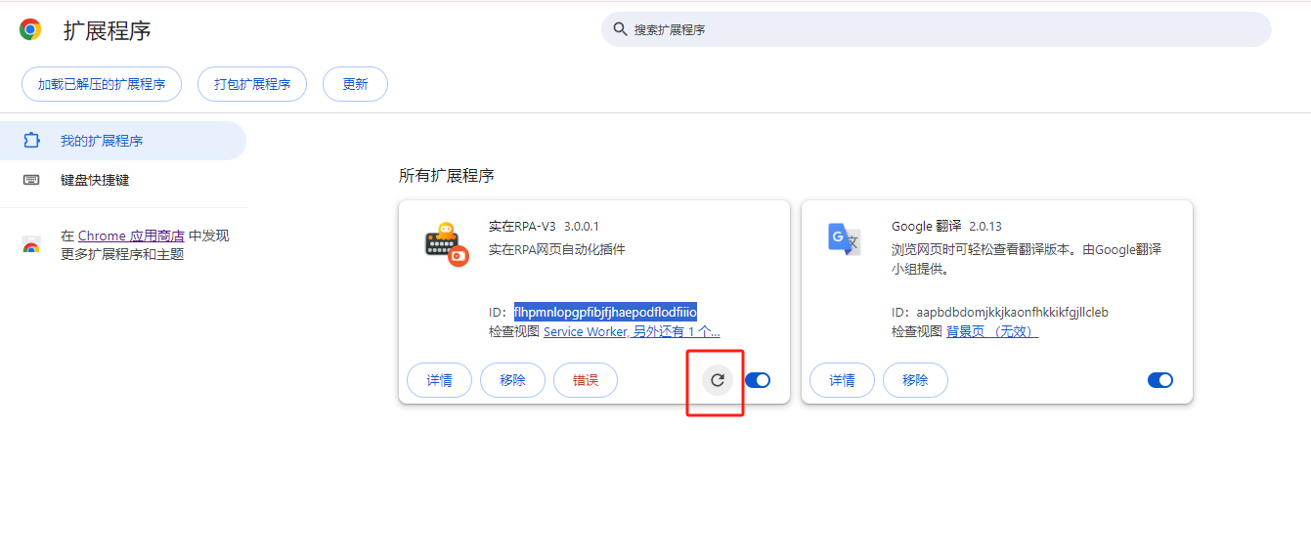Click the 错误 button on 实在RPA-V3
This screenshot has width=1311, height=558.
point(585,380)
